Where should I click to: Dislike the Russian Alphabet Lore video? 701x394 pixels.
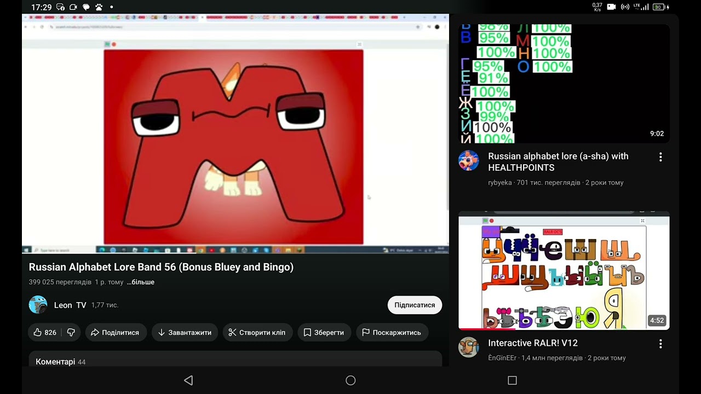(71, 332)
